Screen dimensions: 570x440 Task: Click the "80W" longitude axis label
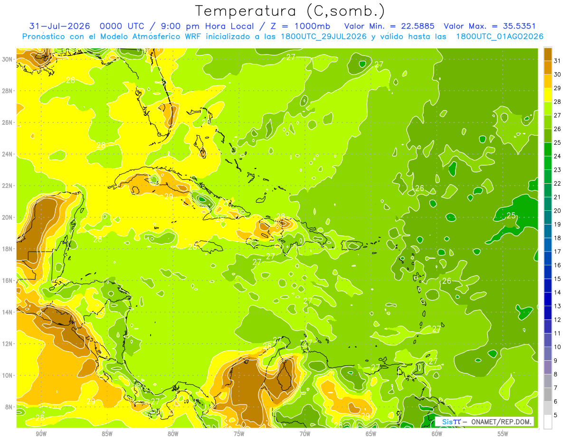(x=173, y=433)
